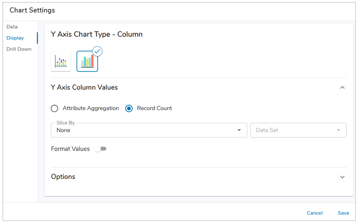Click the blue checkmark badge on selected chart
This screenshot has width=360, height=223.
[97, 51]
